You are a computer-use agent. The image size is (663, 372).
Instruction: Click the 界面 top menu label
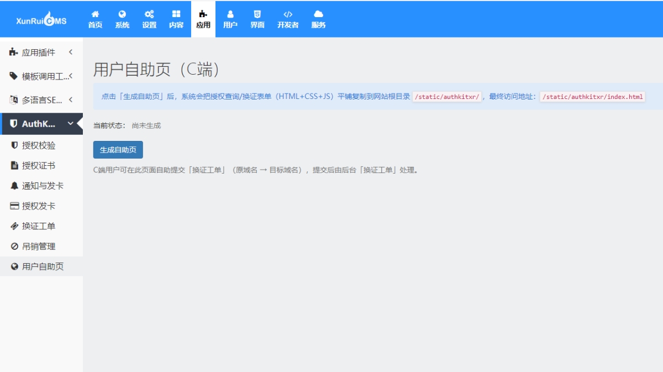tap(257, 25)
